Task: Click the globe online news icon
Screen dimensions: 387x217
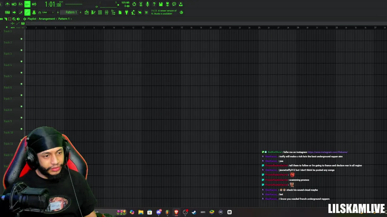Action: click(x=181, y=12)
